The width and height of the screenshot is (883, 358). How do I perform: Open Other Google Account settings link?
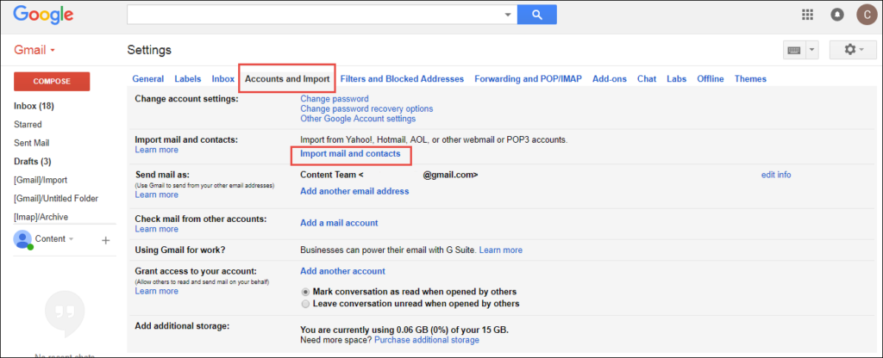358,119
